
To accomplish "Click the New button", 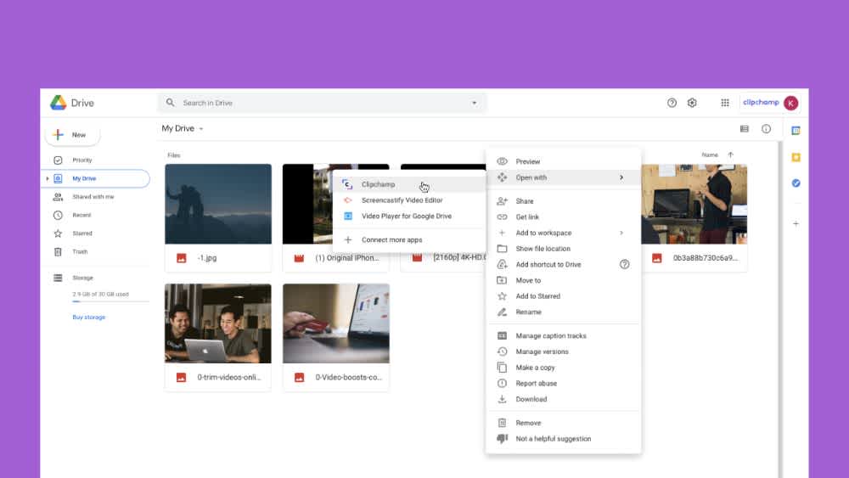I will click(72, 135).
